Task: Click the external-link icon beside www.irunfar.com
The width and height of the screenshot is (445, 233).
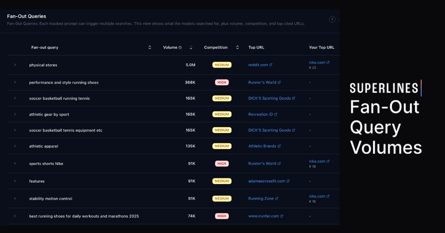Action: 282,216
